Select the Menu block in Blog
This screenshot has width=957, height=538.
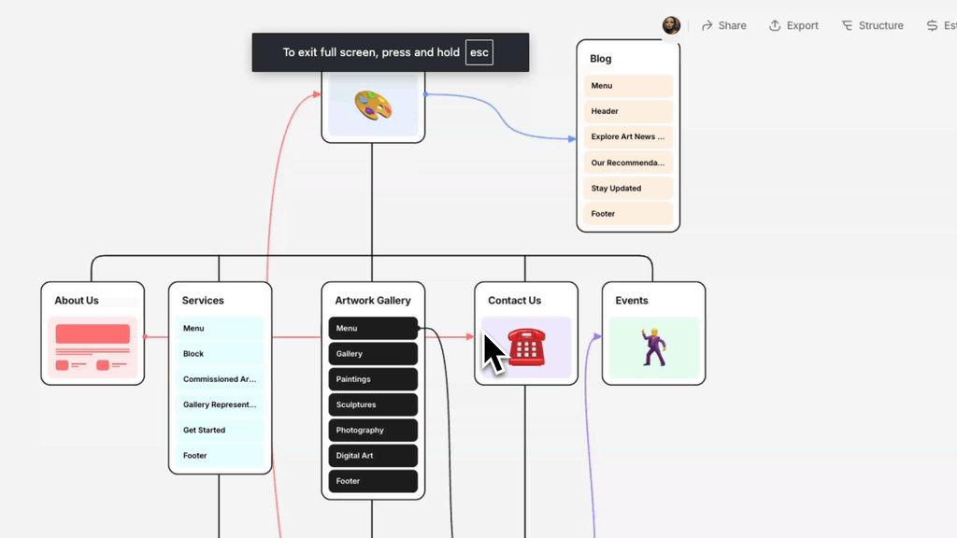[628, 86]
